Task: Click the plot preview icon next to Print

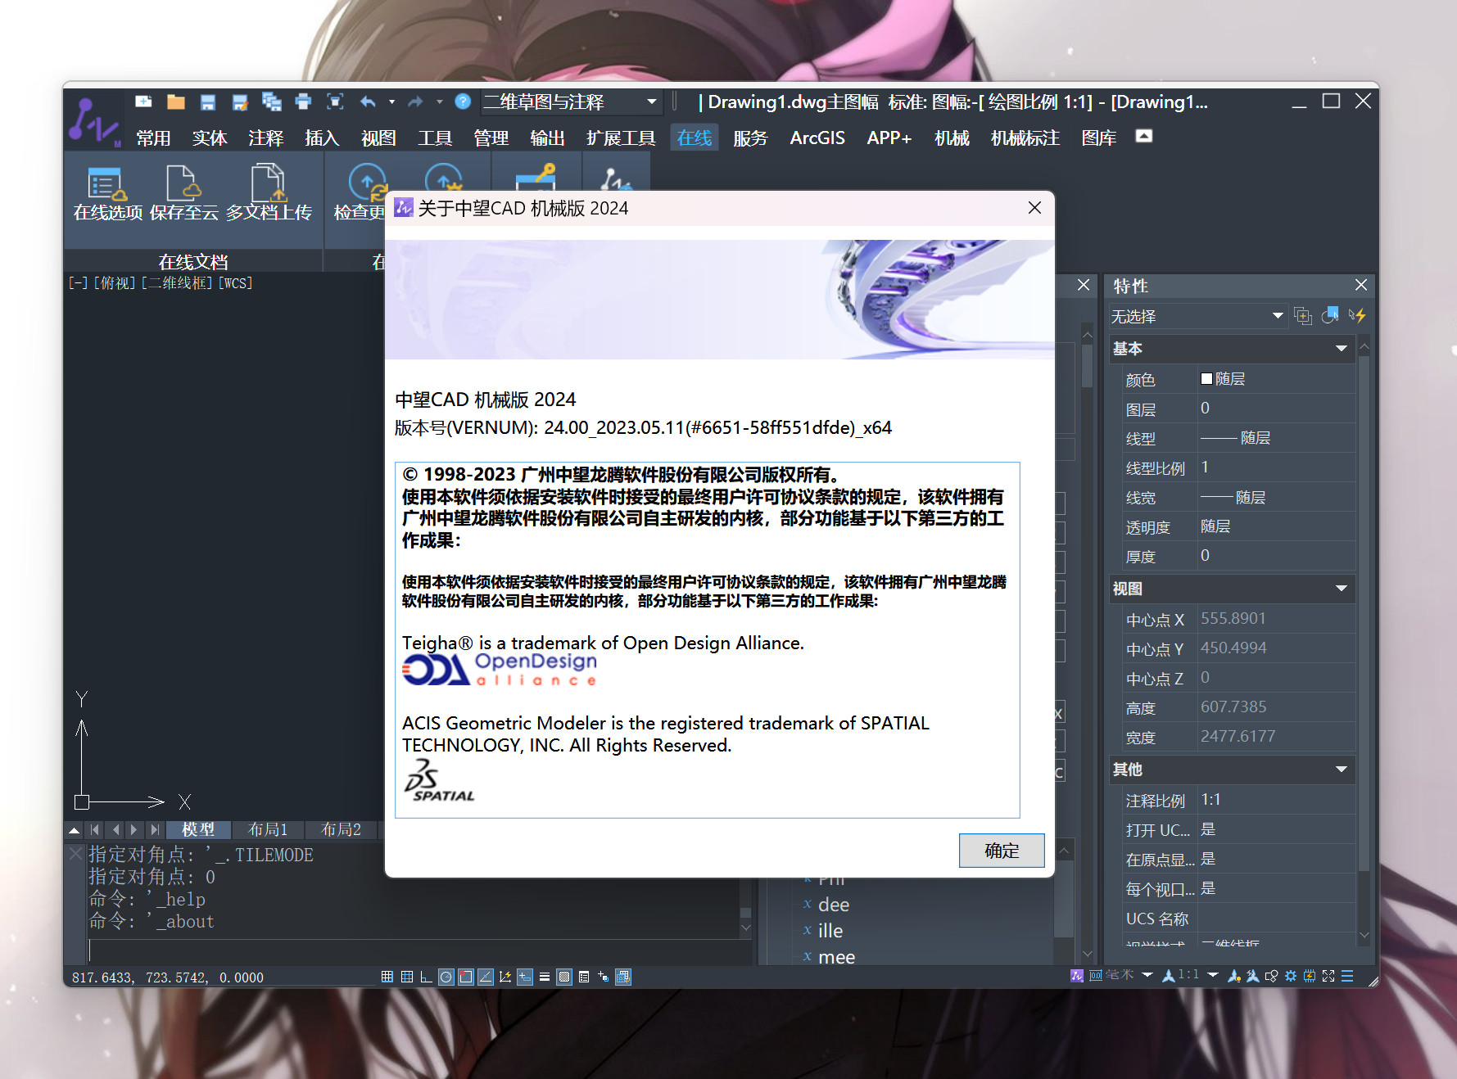Action: 335,102
